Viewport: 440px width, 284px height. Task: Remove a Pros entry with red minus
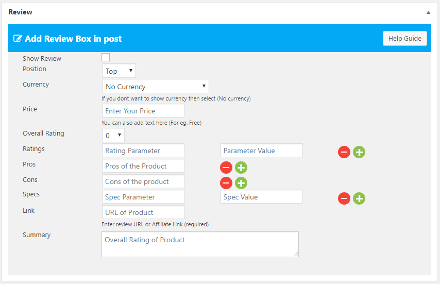pos(226,168)
